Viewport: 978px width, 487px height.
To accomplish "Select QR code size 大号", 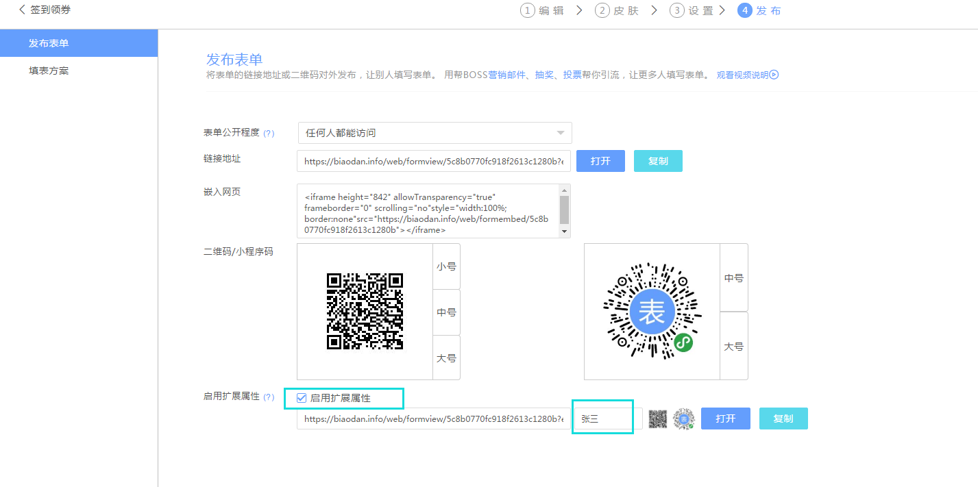I will 446,358.
